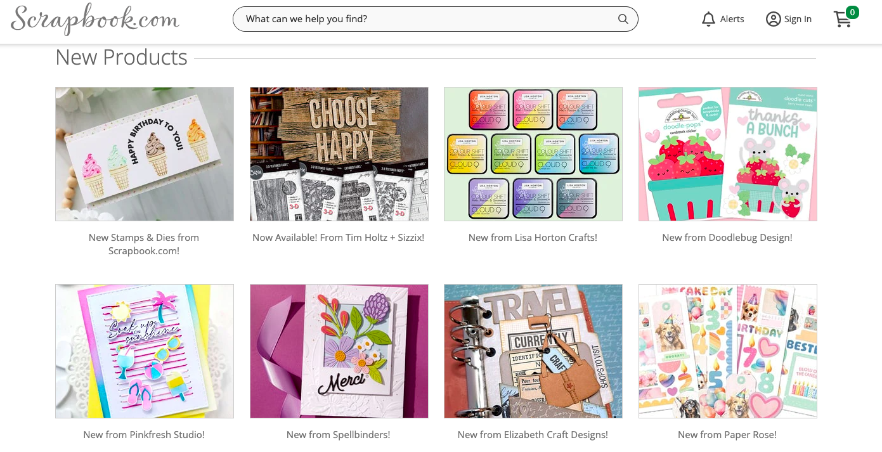The height and width of the screenshot is (452, 882).
Task: Open the Alerts text link
Action: [732, 19]
